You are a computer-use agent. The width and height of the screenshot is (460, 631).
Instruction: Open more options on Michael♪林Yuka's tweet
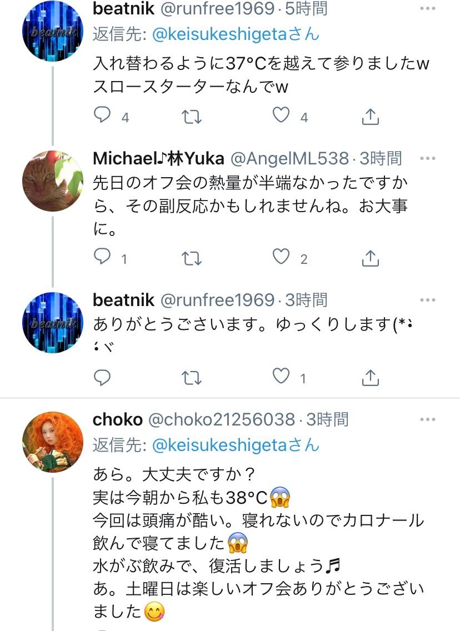(428, 159)
